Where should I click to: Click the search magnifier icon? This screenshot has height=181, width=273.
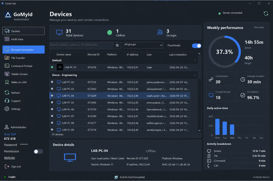117,45
